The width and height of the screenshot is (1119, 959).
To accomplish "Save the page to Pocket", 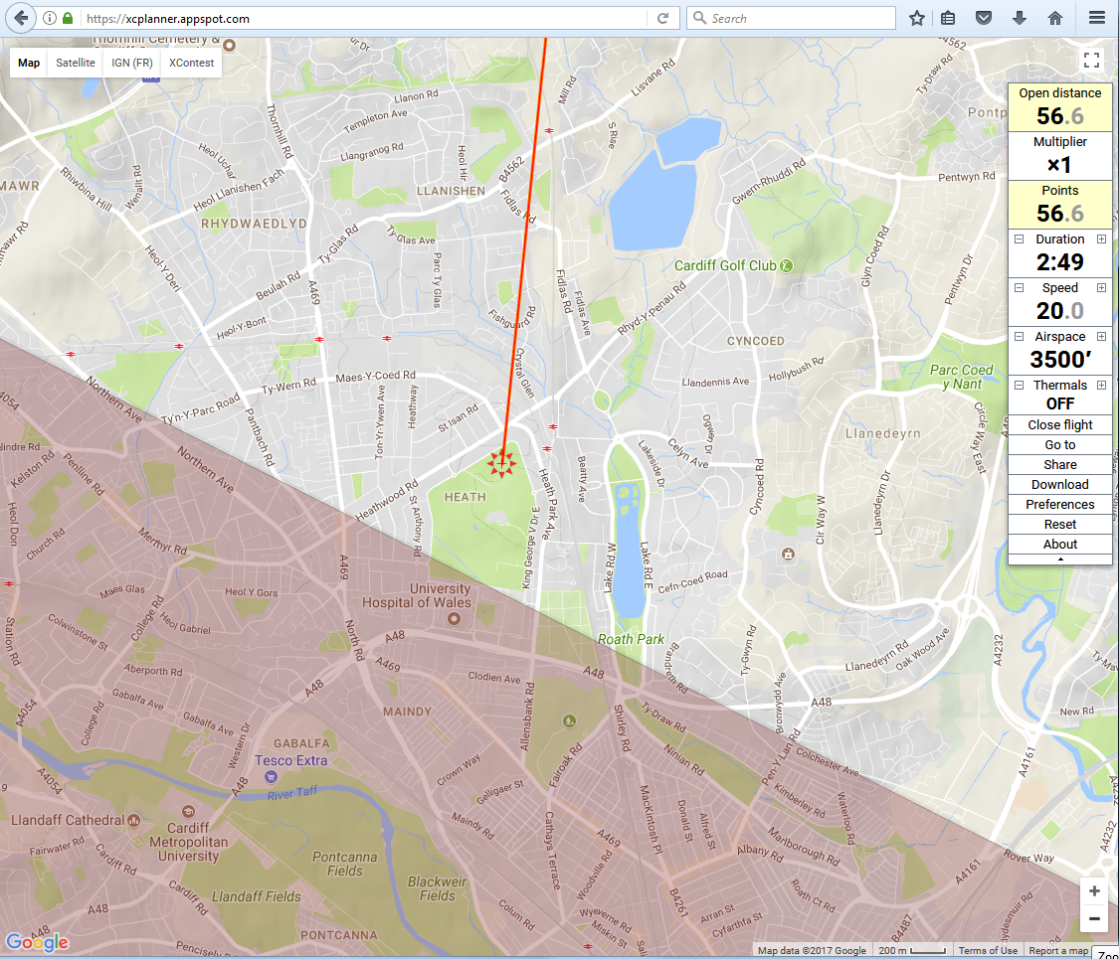I will click(984, 19).
